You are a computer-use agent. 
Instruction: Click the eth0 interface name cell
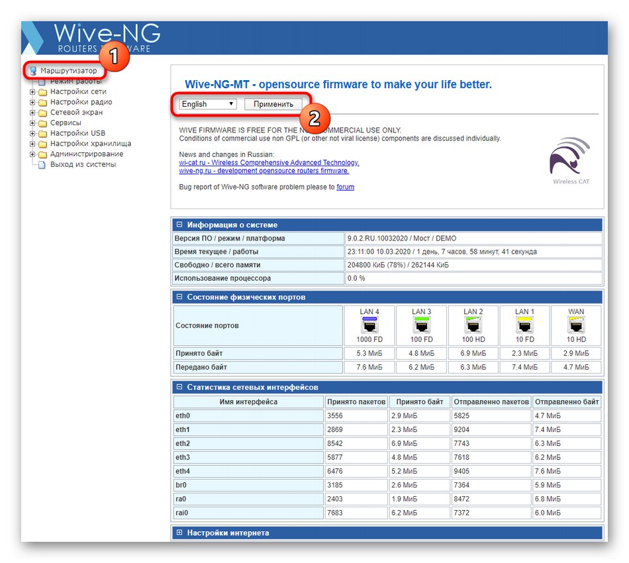click(x=248, y=416)
